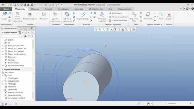Image resolution: width=194 pixels, height=109 pixels.
Task: Click the model tree vertical scrollbar
Action: [33, 52]
